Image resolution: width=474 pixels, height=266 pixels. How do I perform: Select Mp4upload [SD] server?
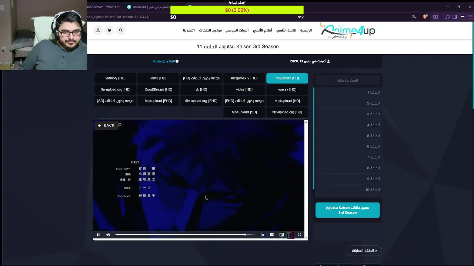pos(244,112)
